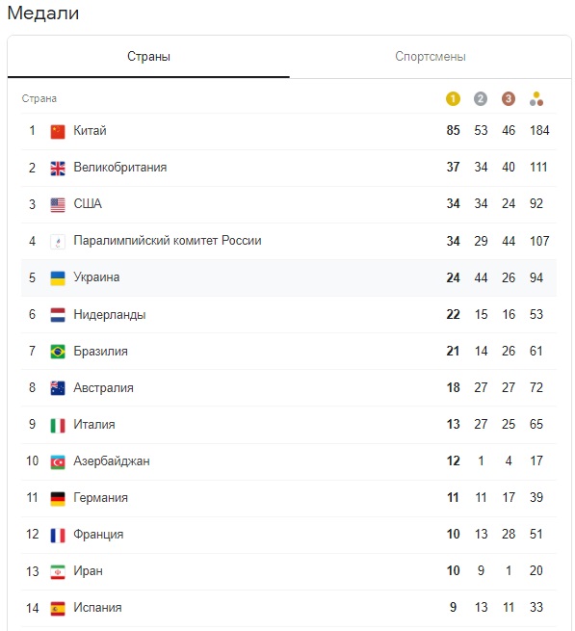
Task: Click the Иран flag icon
Action: (x=58, y=571)
